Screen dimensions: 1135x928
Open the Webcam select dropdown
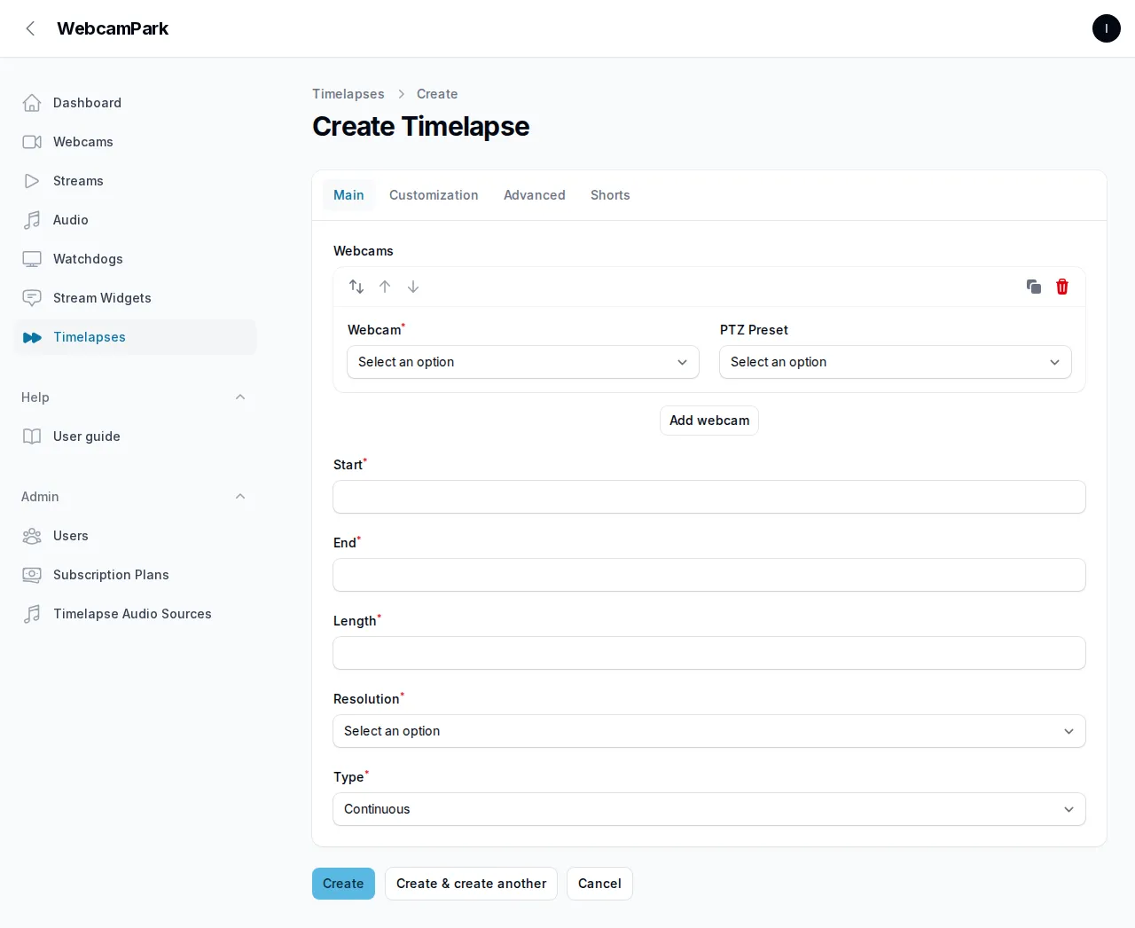(x=523, y=362)
